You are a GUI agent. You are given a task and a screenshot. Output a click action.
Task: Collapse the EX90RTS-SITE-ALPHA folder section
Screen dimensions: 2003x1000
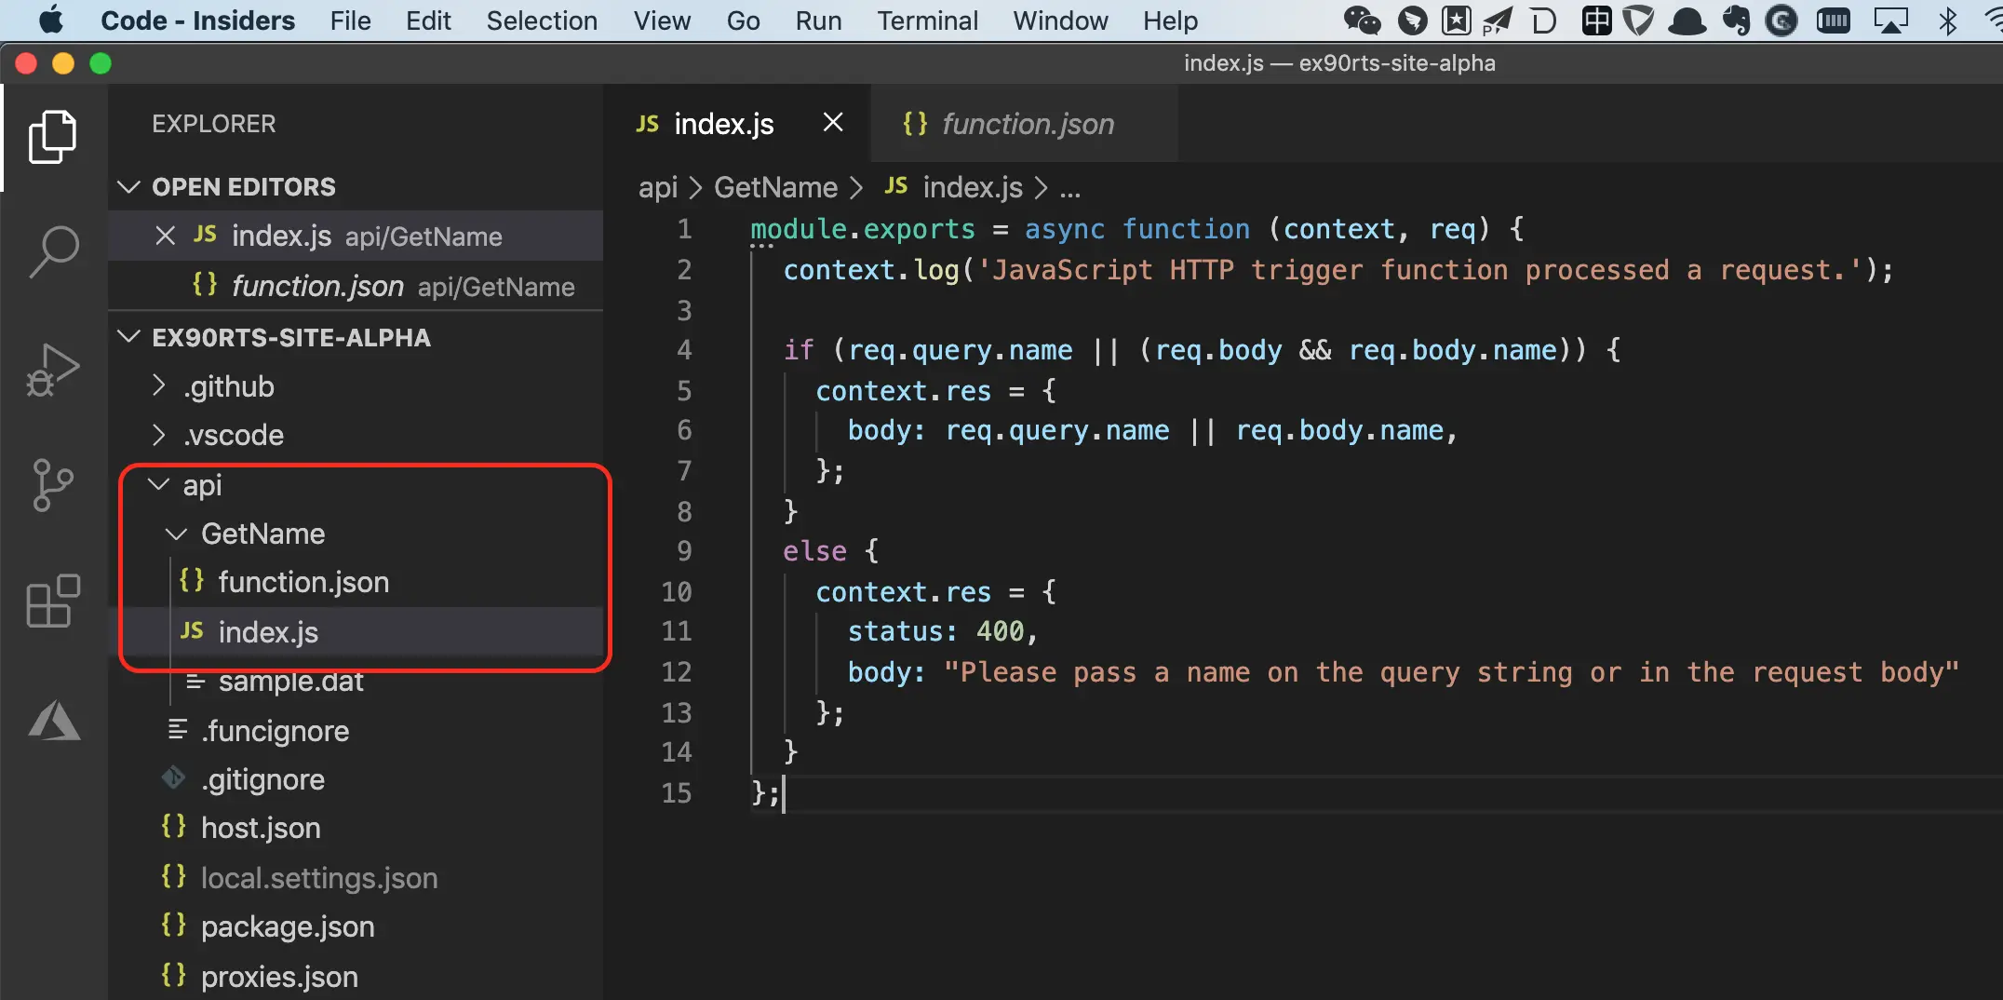point(129,337)
